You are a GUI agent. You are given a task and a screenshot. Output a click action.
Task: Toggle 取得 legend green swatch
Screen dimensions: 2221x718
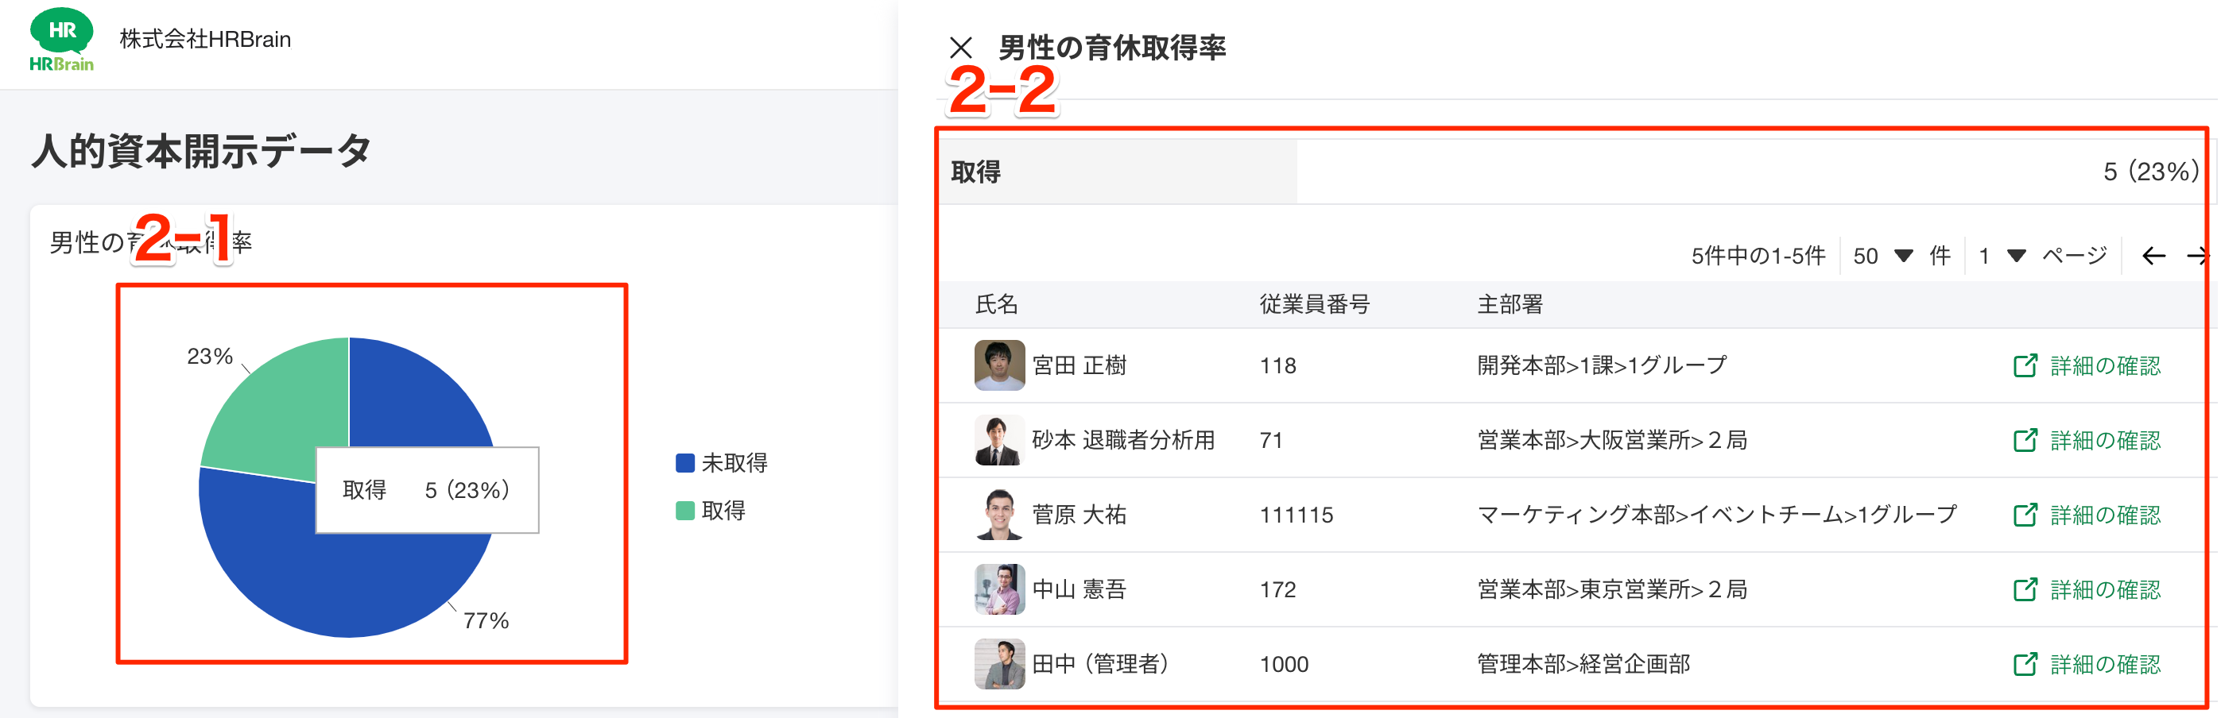[x=685, y=511]
